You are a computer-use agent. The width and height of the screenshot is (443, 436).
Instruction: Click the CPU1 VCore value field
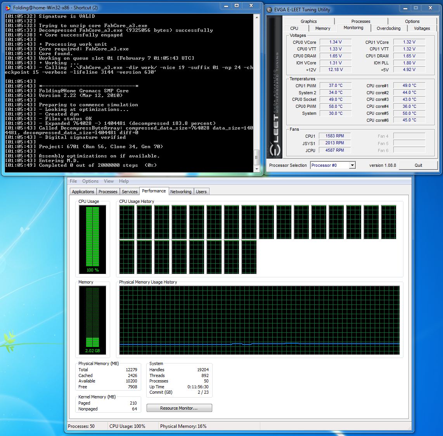pos(409,42)
